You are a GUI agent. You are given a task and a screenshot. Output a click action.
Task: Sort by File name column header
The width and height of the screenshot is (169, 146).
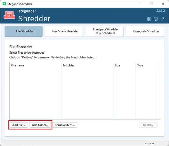[x=35, y=65]
